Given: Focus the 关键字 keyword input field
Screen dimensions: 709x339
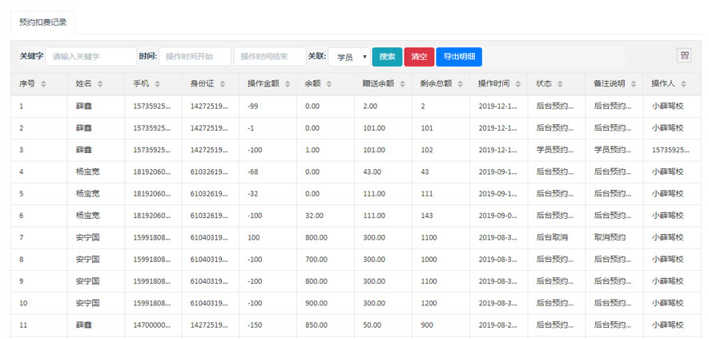Looking at the screenshot, I should (91, 57).
